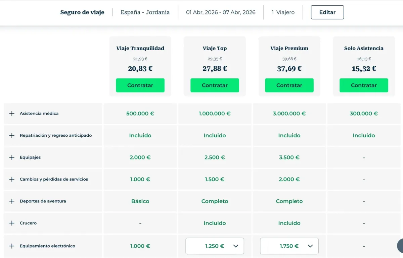Expand Deportes de aventura plus icon
This screenshot has width=403, height=258.
click(12, 201)
